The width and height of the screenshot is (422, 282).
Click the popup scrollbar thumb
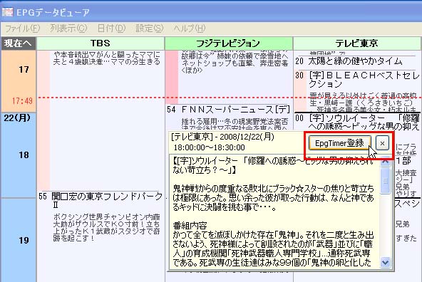(386, 181)
